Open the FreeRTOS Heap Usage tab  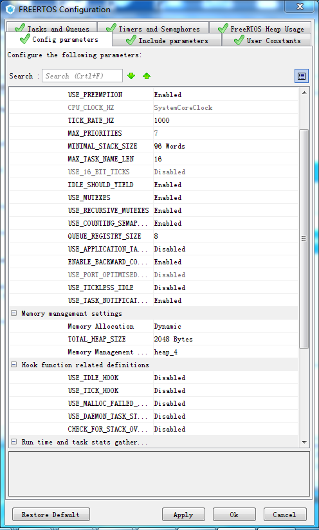tap(261, 28)
